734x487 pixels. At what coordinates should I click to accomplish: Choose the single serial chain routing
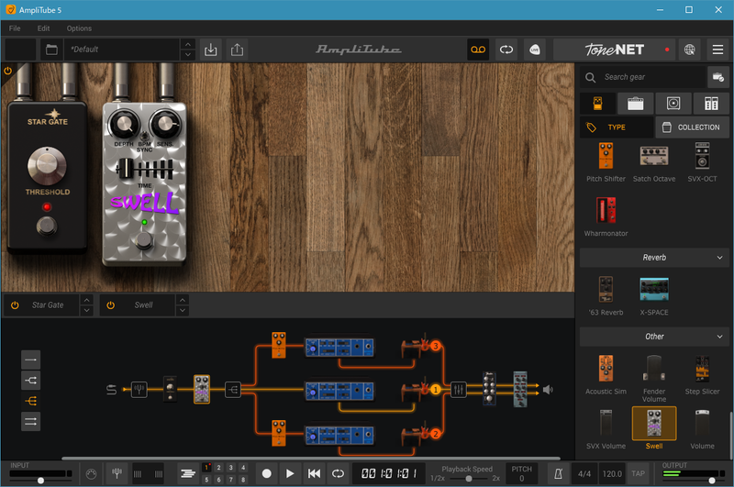(x=30, y=360)
